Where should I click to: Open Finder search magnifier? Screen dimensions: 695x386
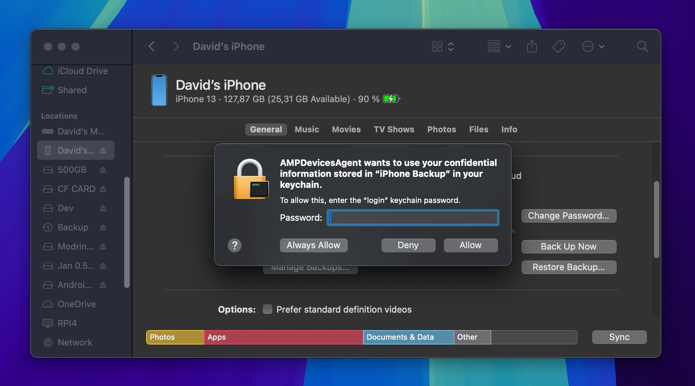click(x=642, y=46)
